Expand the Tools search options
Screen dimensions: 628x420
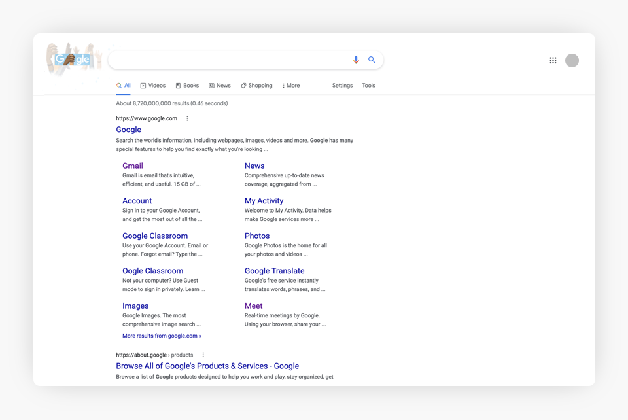point(368,86)
